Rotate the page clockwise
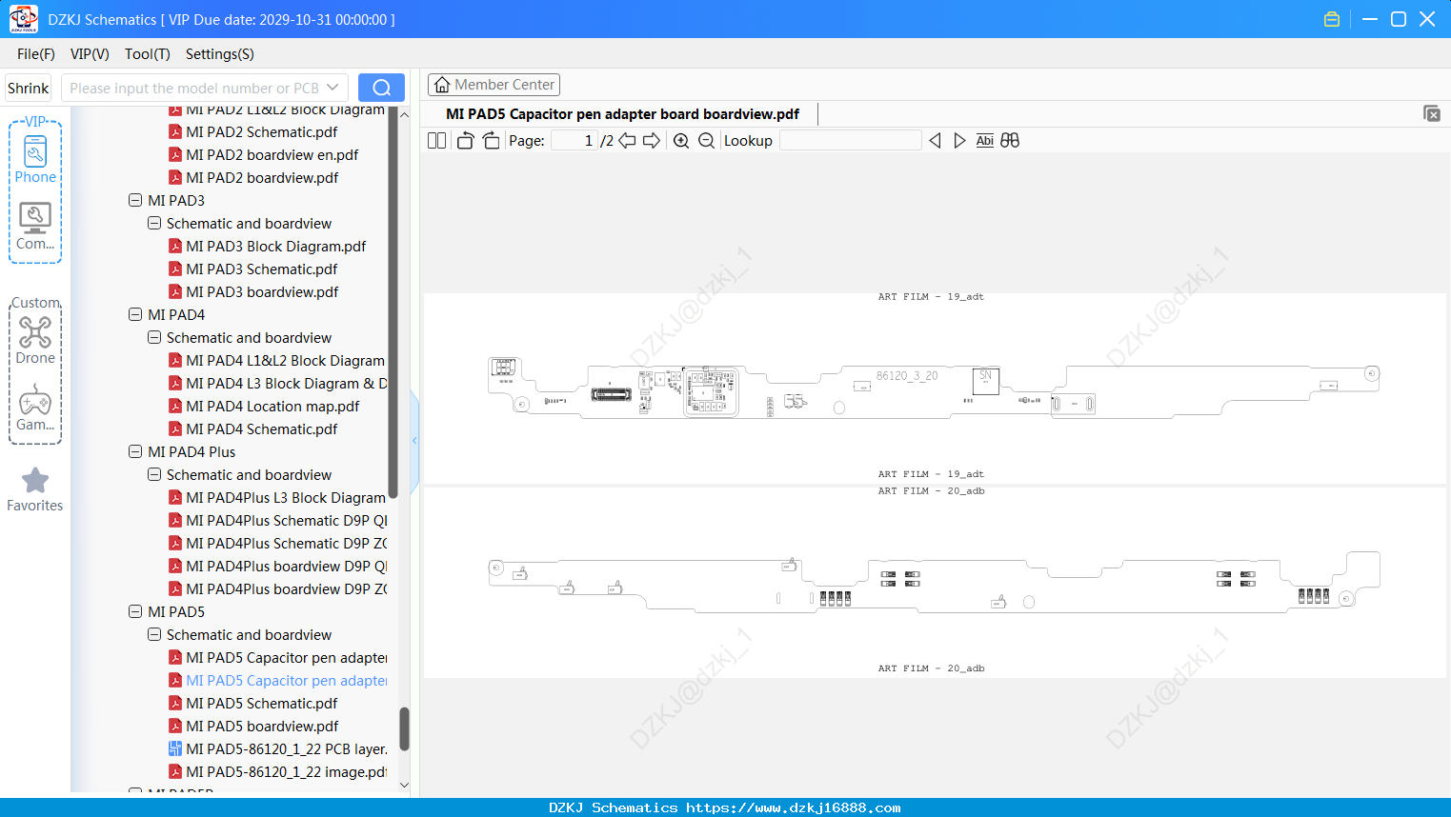Viewport: 1451px width, 817px height. 491,141
